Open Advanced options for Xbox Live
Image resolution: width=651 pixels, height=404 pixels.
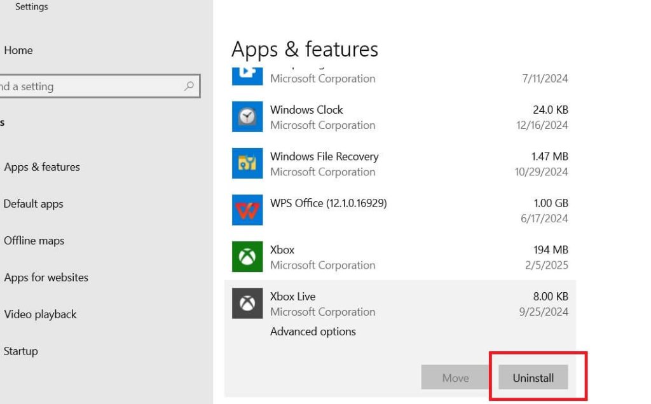point(313,332)
